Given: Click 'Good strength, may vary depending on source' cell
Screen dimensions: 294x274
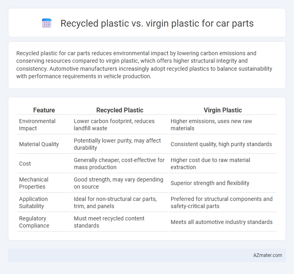Looking at the screenshot, I should coord(118,183).
